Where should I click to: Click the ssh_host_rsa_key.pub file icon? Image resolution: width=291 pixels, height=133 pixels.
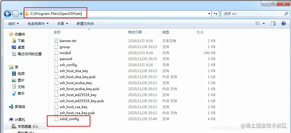pyautogui.click(x=56, y=113)
